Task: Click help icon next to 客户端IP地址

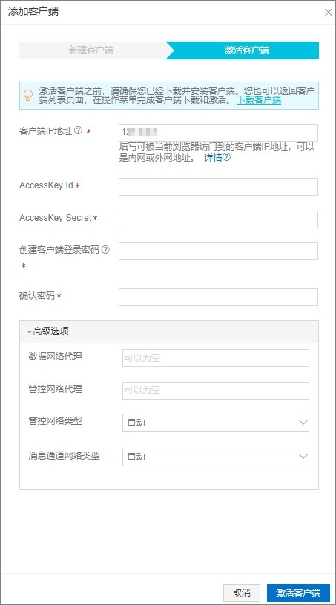Action: point(78,130)
